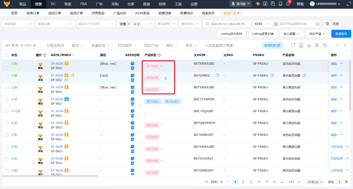Image resolution: width=353 pixels, height=189 pixels.
Task: Click the date range field 2024-09-12～2024-09-18
Action: [x=227, y=24]
